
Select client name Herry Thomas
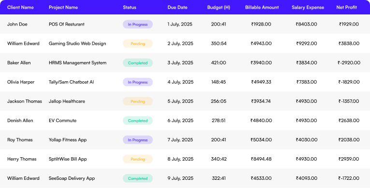point(22,159)
